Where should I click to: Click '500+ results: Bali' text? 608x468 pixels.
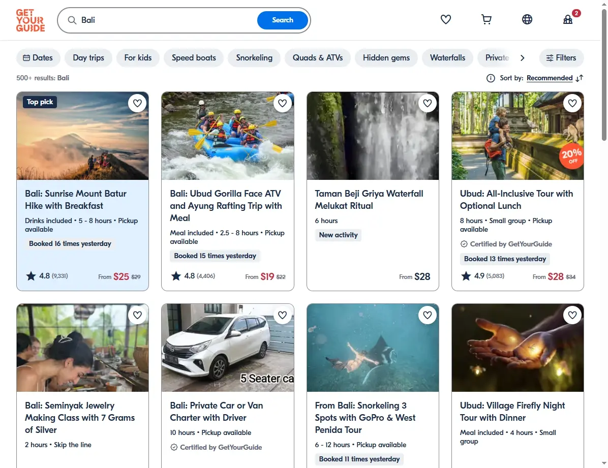43,78
